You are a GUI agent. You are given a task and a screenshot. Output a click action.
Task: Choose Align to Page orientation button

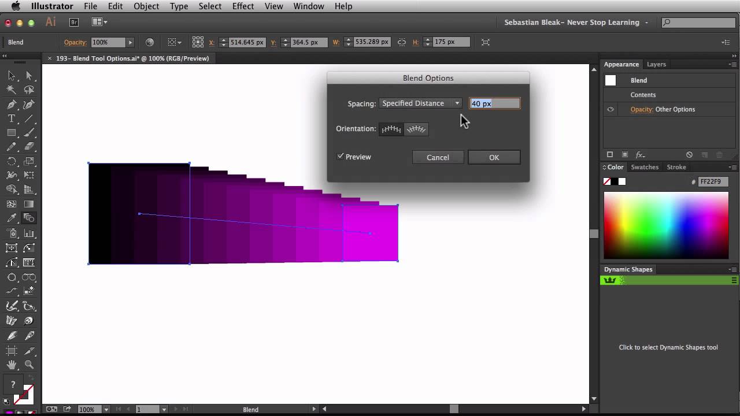[391, 129]
